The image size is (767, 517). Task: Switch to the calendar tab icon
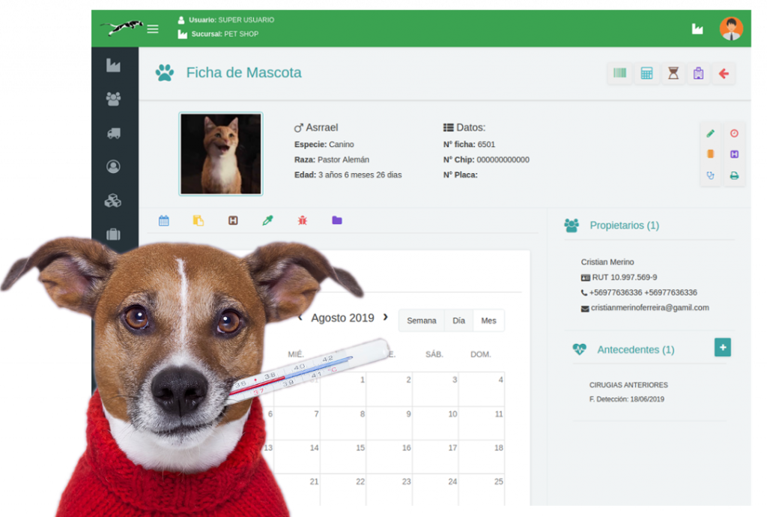click(x=163, y=220)
